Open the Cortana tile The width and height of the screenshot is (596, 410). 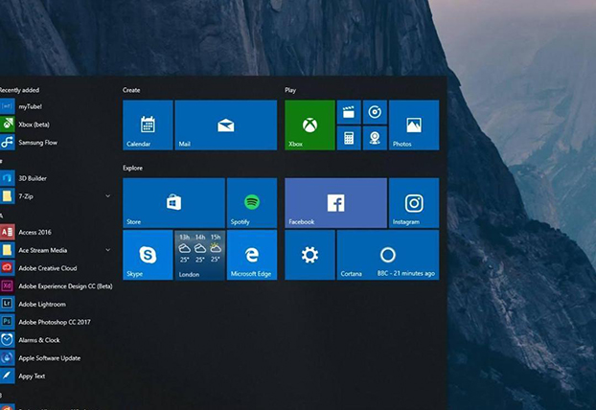pyautogui.click(x=388, y=255)
